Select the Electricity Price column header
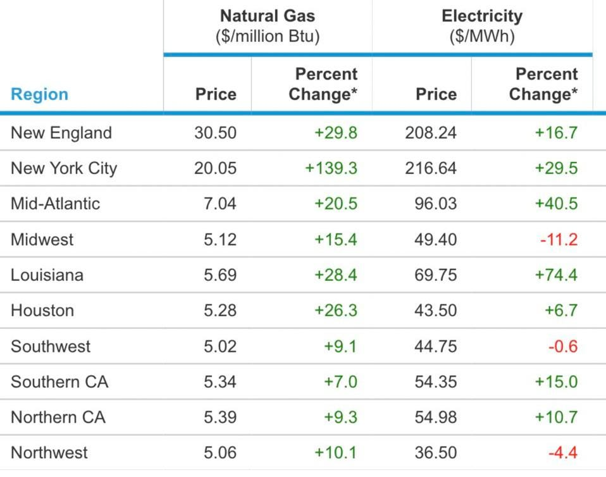This screenshot has height=477, width=606. [436, 94]
